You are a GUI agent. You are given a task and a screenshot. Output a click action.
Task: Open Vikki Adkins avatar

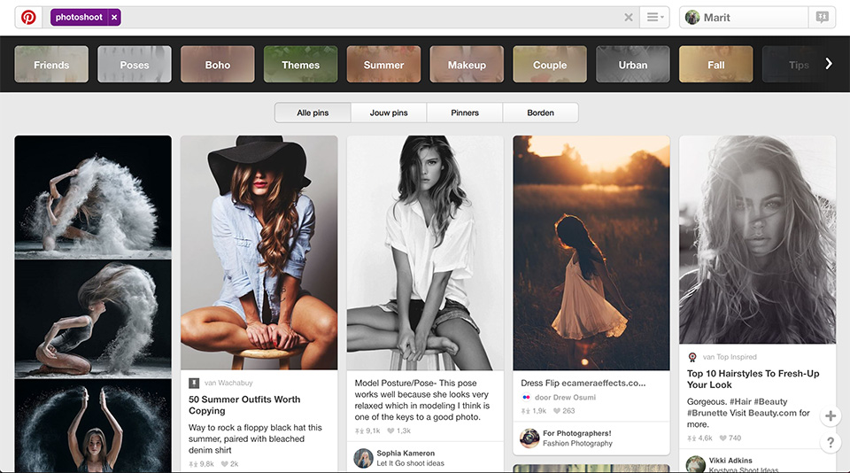[696, 465]
